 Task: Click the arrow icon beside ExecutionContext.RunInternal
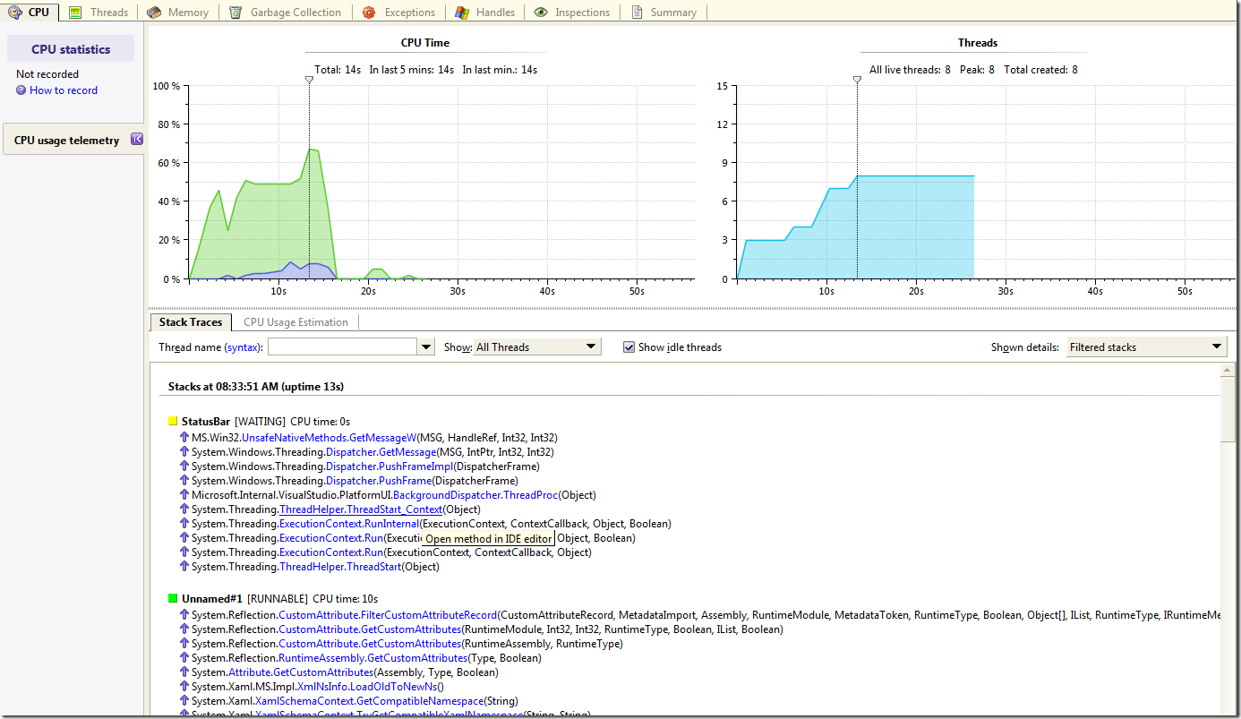pos(184,524)
